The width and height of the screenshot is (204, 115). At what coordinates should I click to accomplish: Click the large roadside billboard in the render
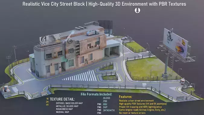(175, 43)
